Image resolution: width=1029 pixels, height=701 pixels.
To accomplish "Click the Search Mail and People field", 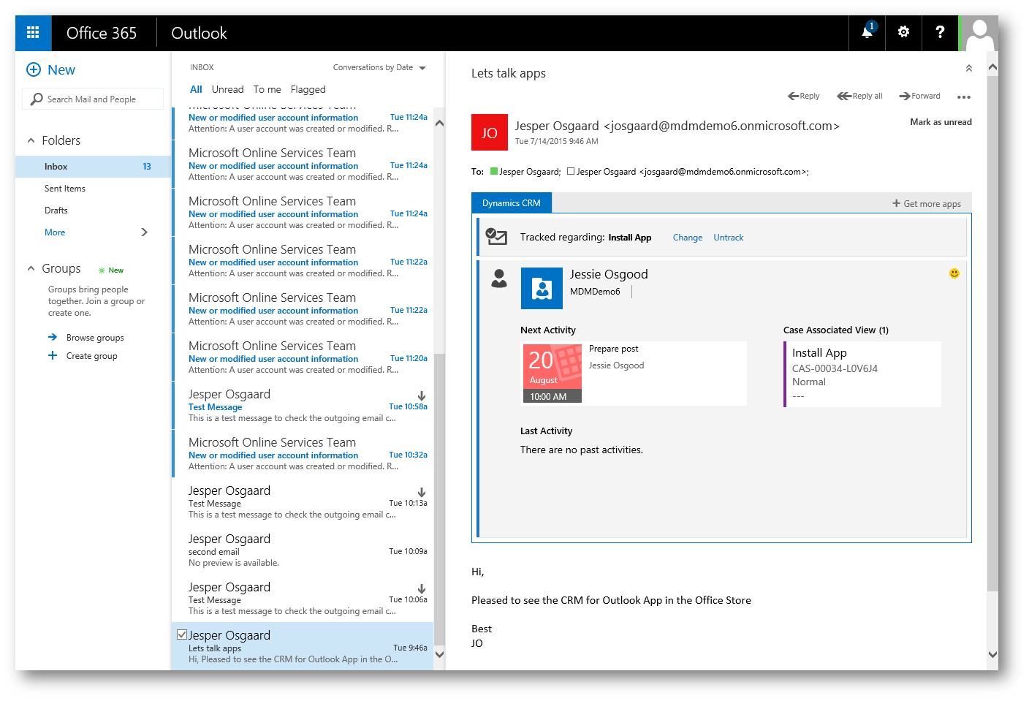I will [x=93, y=99].
